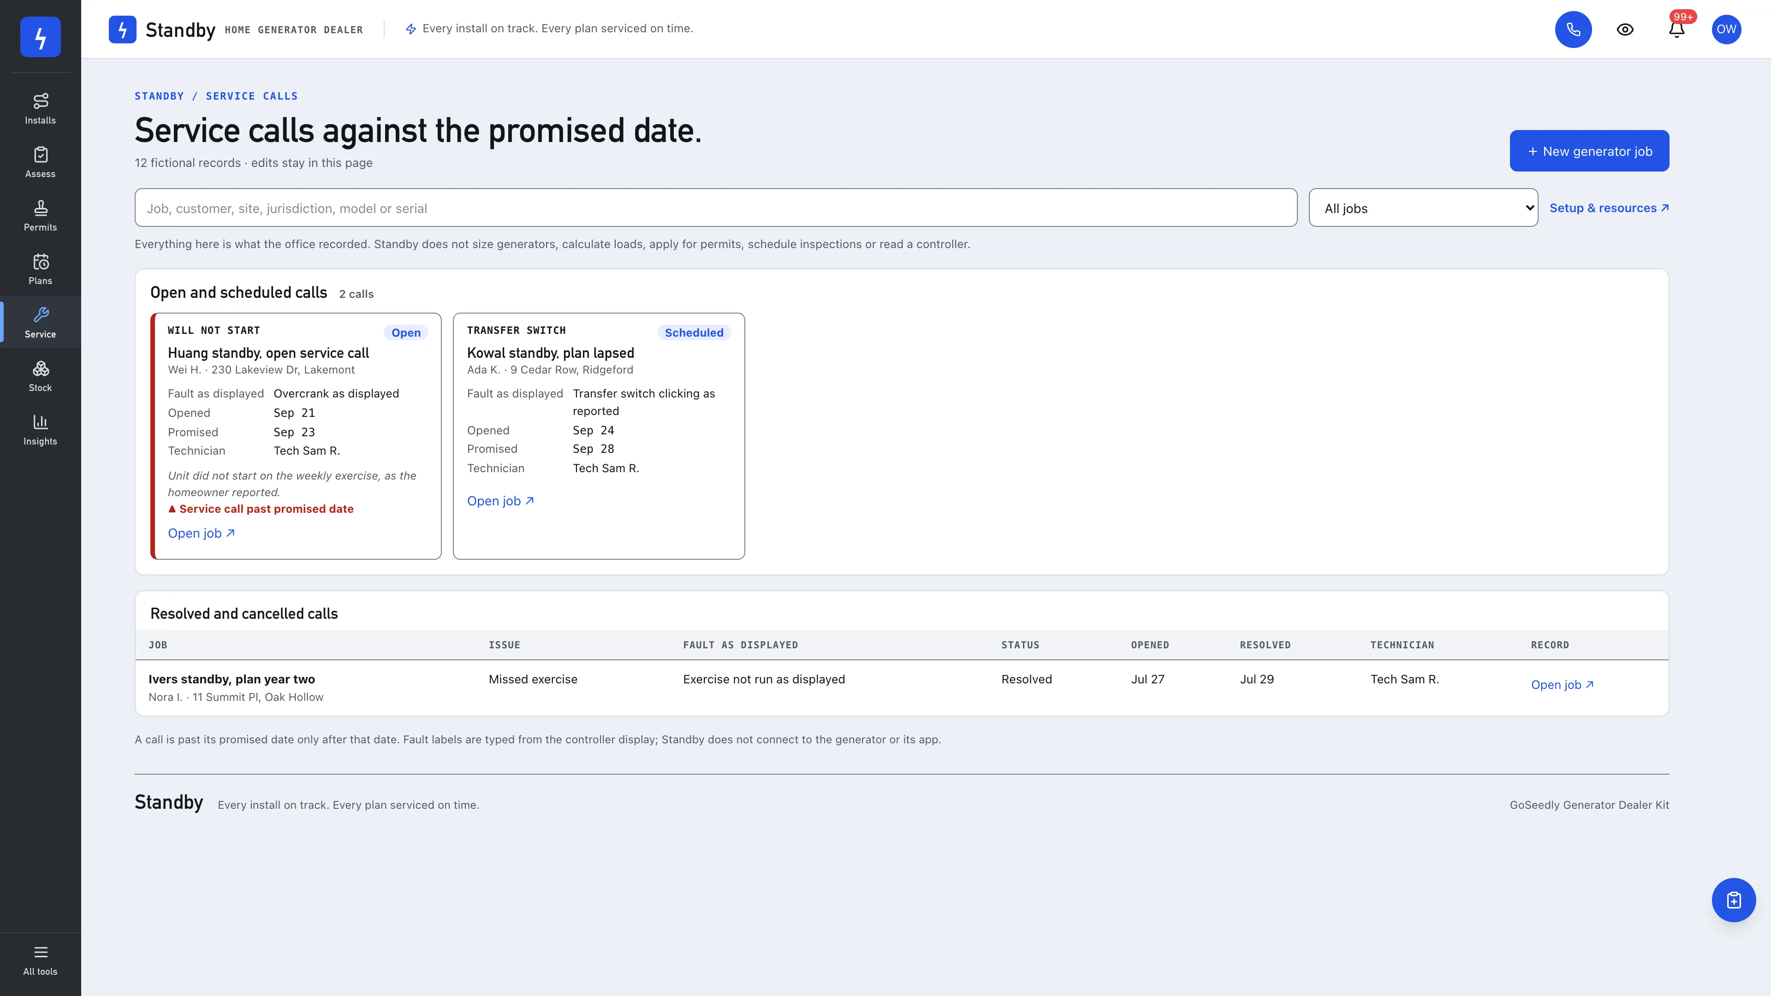Image resolution: width=1771 pixels, height=996 pixels.
Task: Open the OW user avatar menu
Action: (x=1726, y=30)
